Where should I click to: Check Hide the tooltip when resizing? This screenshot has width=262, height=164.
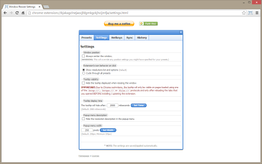(84, 83)
